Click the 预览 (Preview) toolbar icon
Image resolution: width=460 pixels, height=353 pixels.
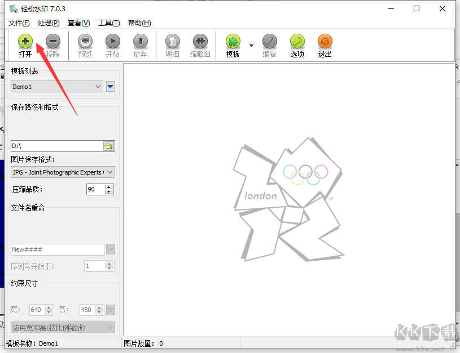pyautogui.click(x=85, y=42)
